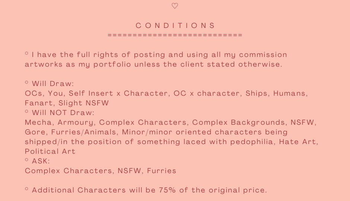Click the heart icon at the top
The height and width of the screenshot is (201, 350).
(175, 6)
